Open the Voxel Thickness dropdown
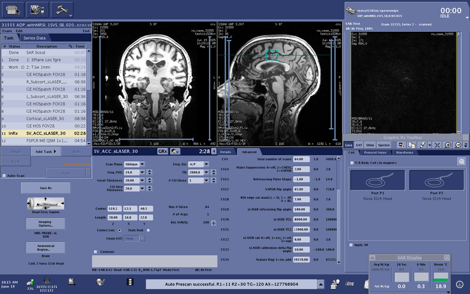Image resolution: width=470 pixels, height=294 pixels. [142, 181]
